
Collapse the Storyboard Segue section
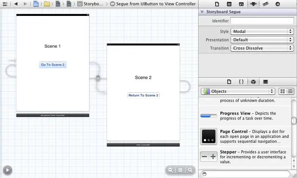202,12
